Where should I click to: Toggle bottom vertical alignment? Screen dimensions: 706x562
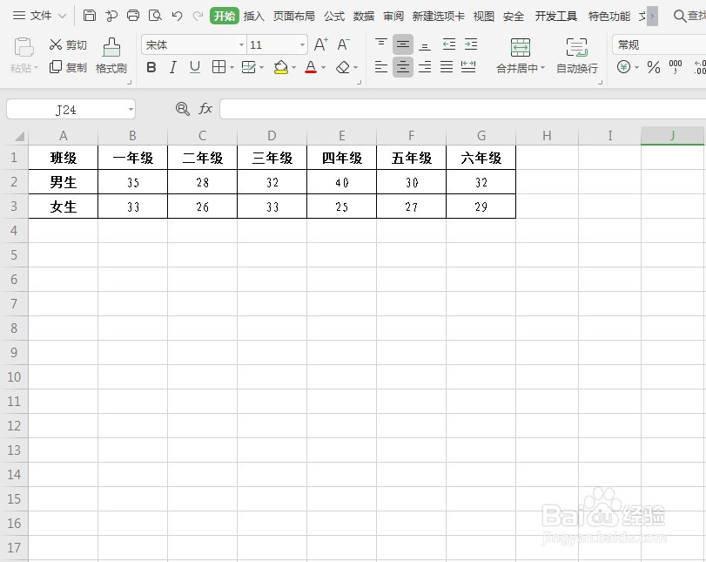click(x=425, y=44)
